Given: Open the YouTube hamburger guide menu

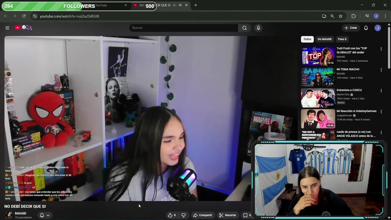Looking at the screenshot, I should (x=7, y=28).
